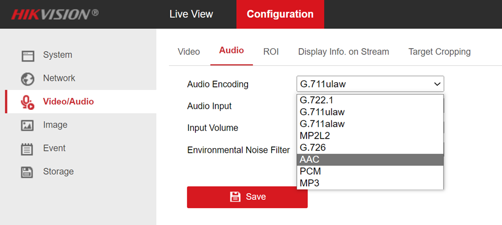
Task: Click the Storage disk icon
Action: (x=27, y=172)
